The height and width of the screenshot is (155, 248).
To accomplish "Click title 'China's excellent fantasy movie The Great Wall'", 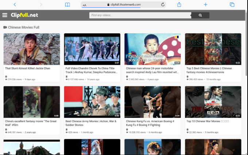I will [x=31, y=123].
